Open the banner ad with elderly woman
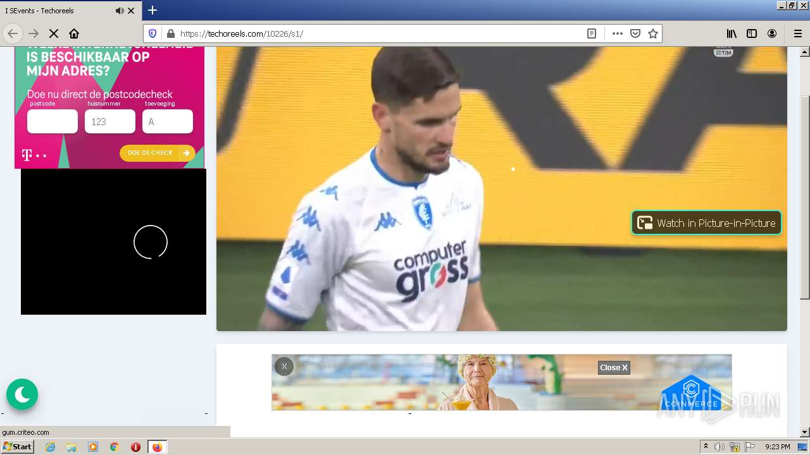Viewport: 810px width, 455px height. pos(501,382)
